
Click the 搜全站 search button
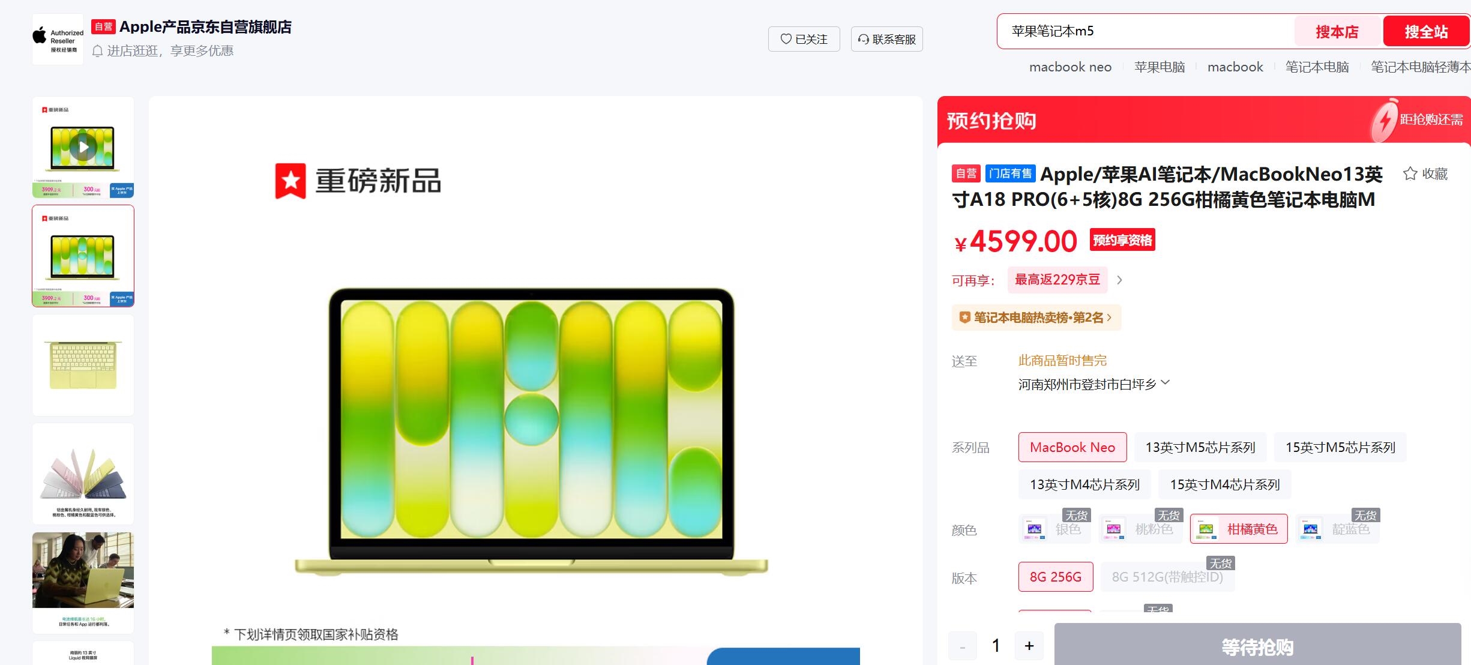[1426, 32]
